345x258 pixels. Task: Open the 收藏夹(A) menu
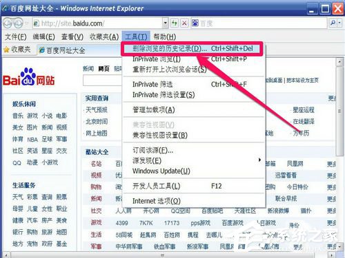[104, 36]
